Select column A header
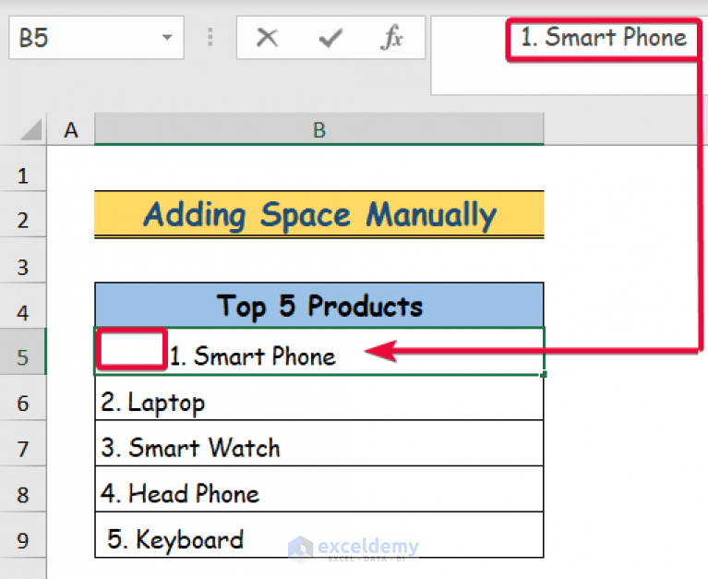This screenshot has width=708, height=579. tap(70, 130)
